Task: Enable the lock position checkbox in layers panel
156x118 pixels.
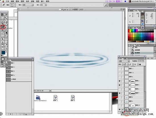Action: (x=133, y=65)
